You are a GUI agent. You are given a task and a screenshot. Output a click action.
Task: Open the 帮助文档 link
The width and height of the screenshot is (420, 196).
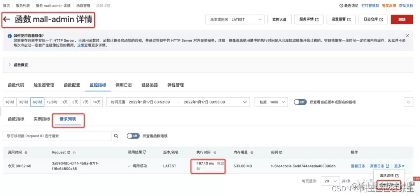tap(406, 5)
